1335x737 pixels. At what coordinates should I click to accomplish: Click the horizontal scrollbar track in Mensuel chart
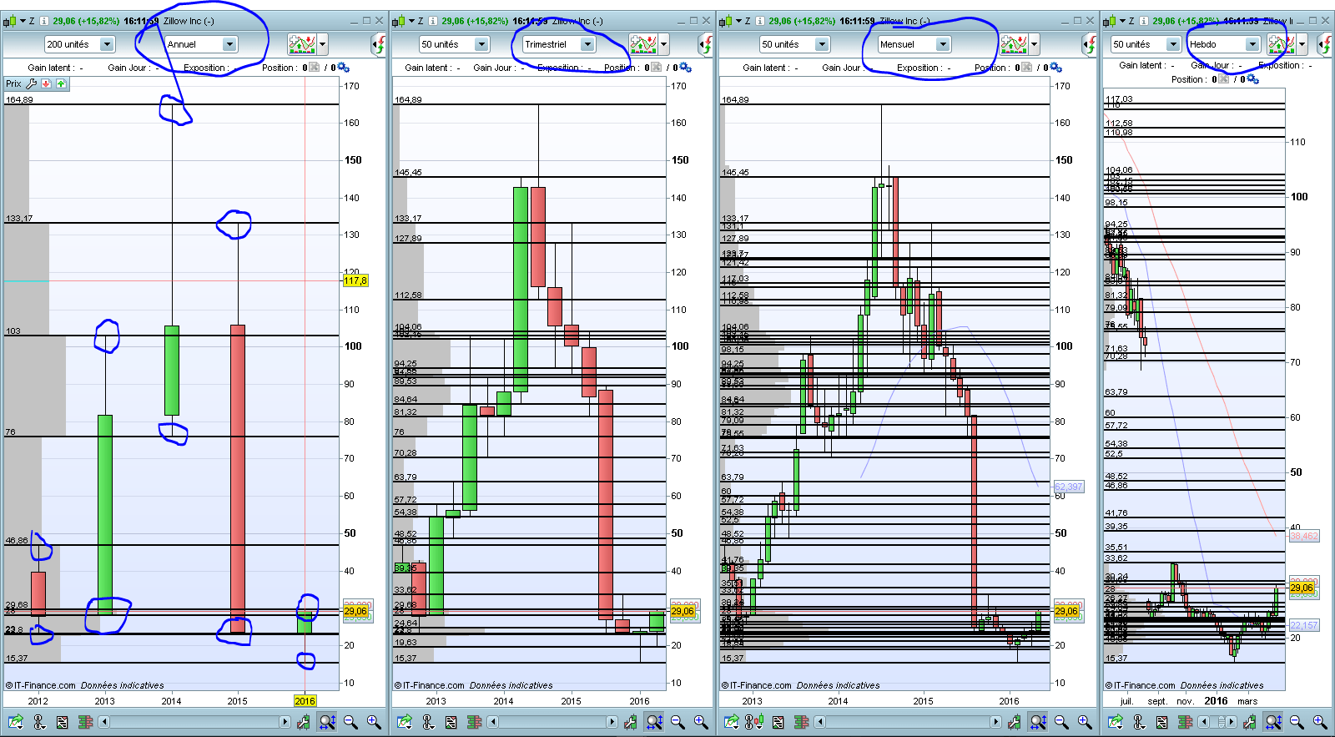coord(909,722)
